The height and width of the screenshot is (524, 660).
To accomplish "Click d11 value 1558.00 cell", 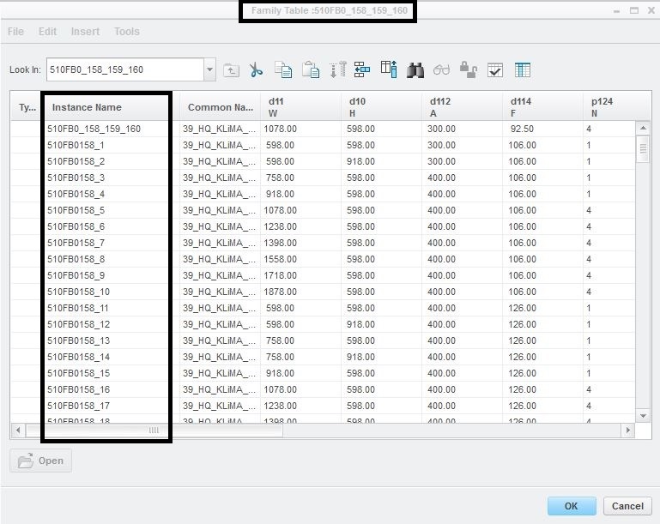I will tap(281, 260).
